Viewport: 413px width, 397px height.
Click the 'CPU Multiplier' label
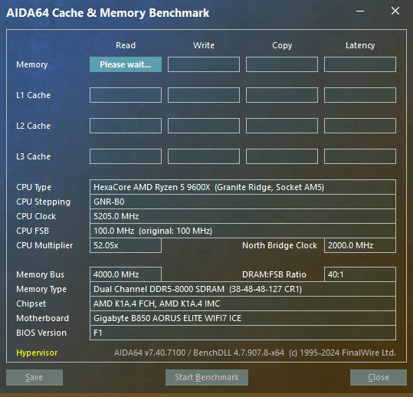(x=44, y=245)
